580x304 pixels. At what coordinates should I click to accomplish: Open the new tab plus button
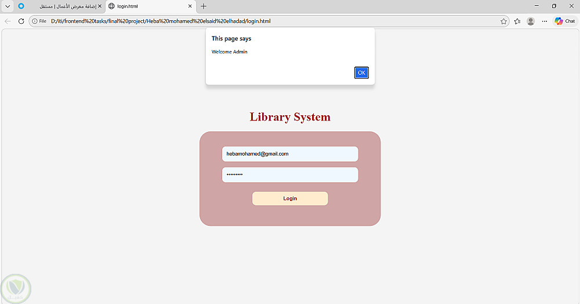coord(204,6)
